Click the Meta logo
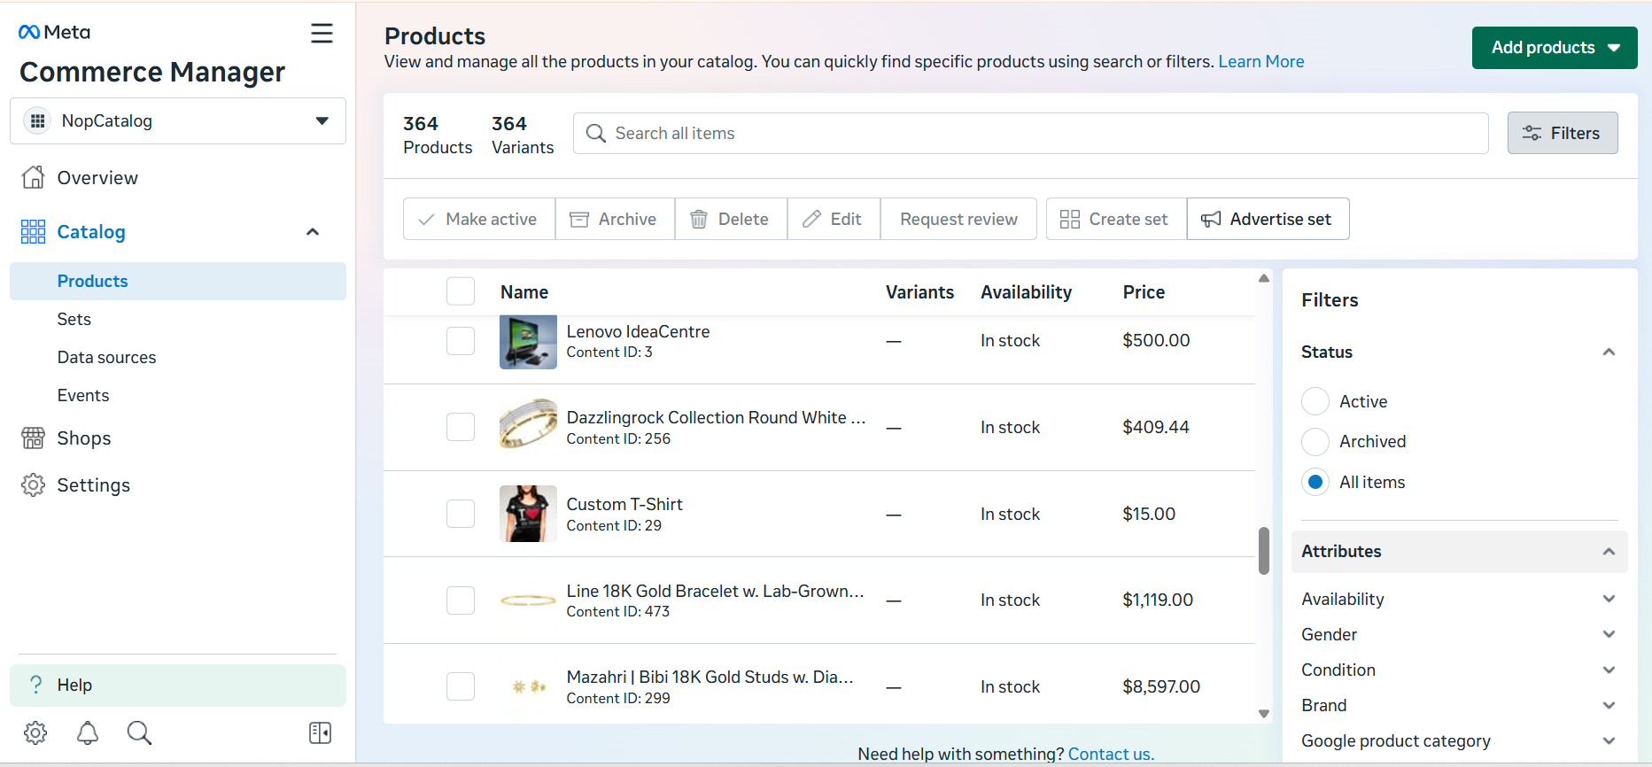Screen dimensions: 1652x767 (54, 32)
